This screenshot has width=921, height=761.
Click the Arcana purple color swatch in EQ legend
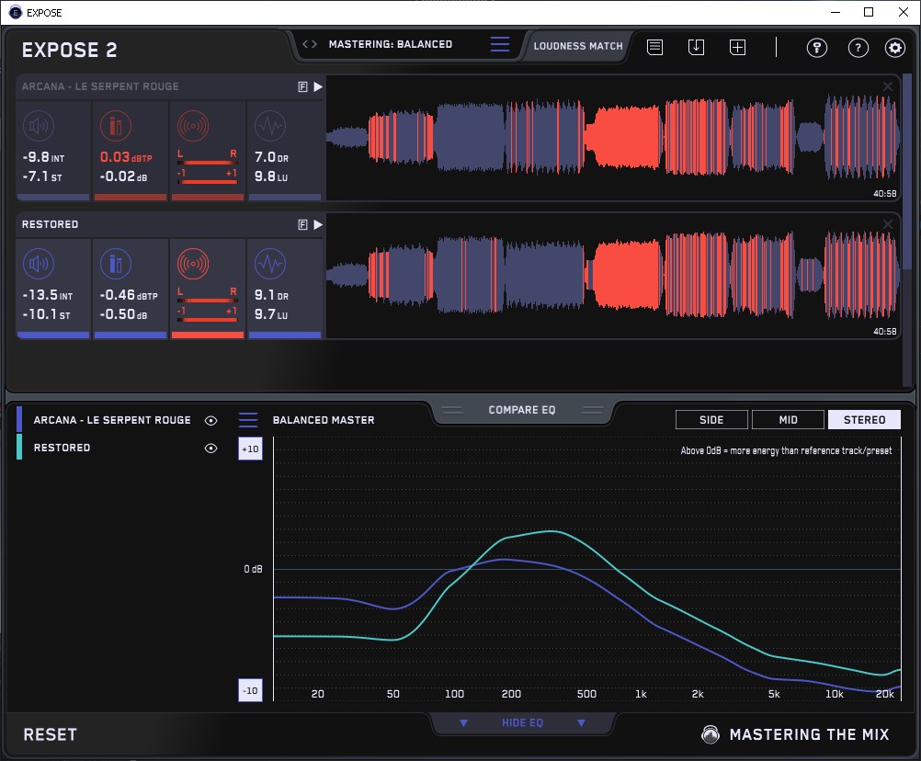pyautogui.click(x=19, y=420)
